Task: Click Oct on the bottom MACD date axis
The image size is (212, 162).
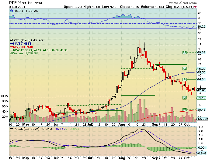Action: click(x=187, y=158)
